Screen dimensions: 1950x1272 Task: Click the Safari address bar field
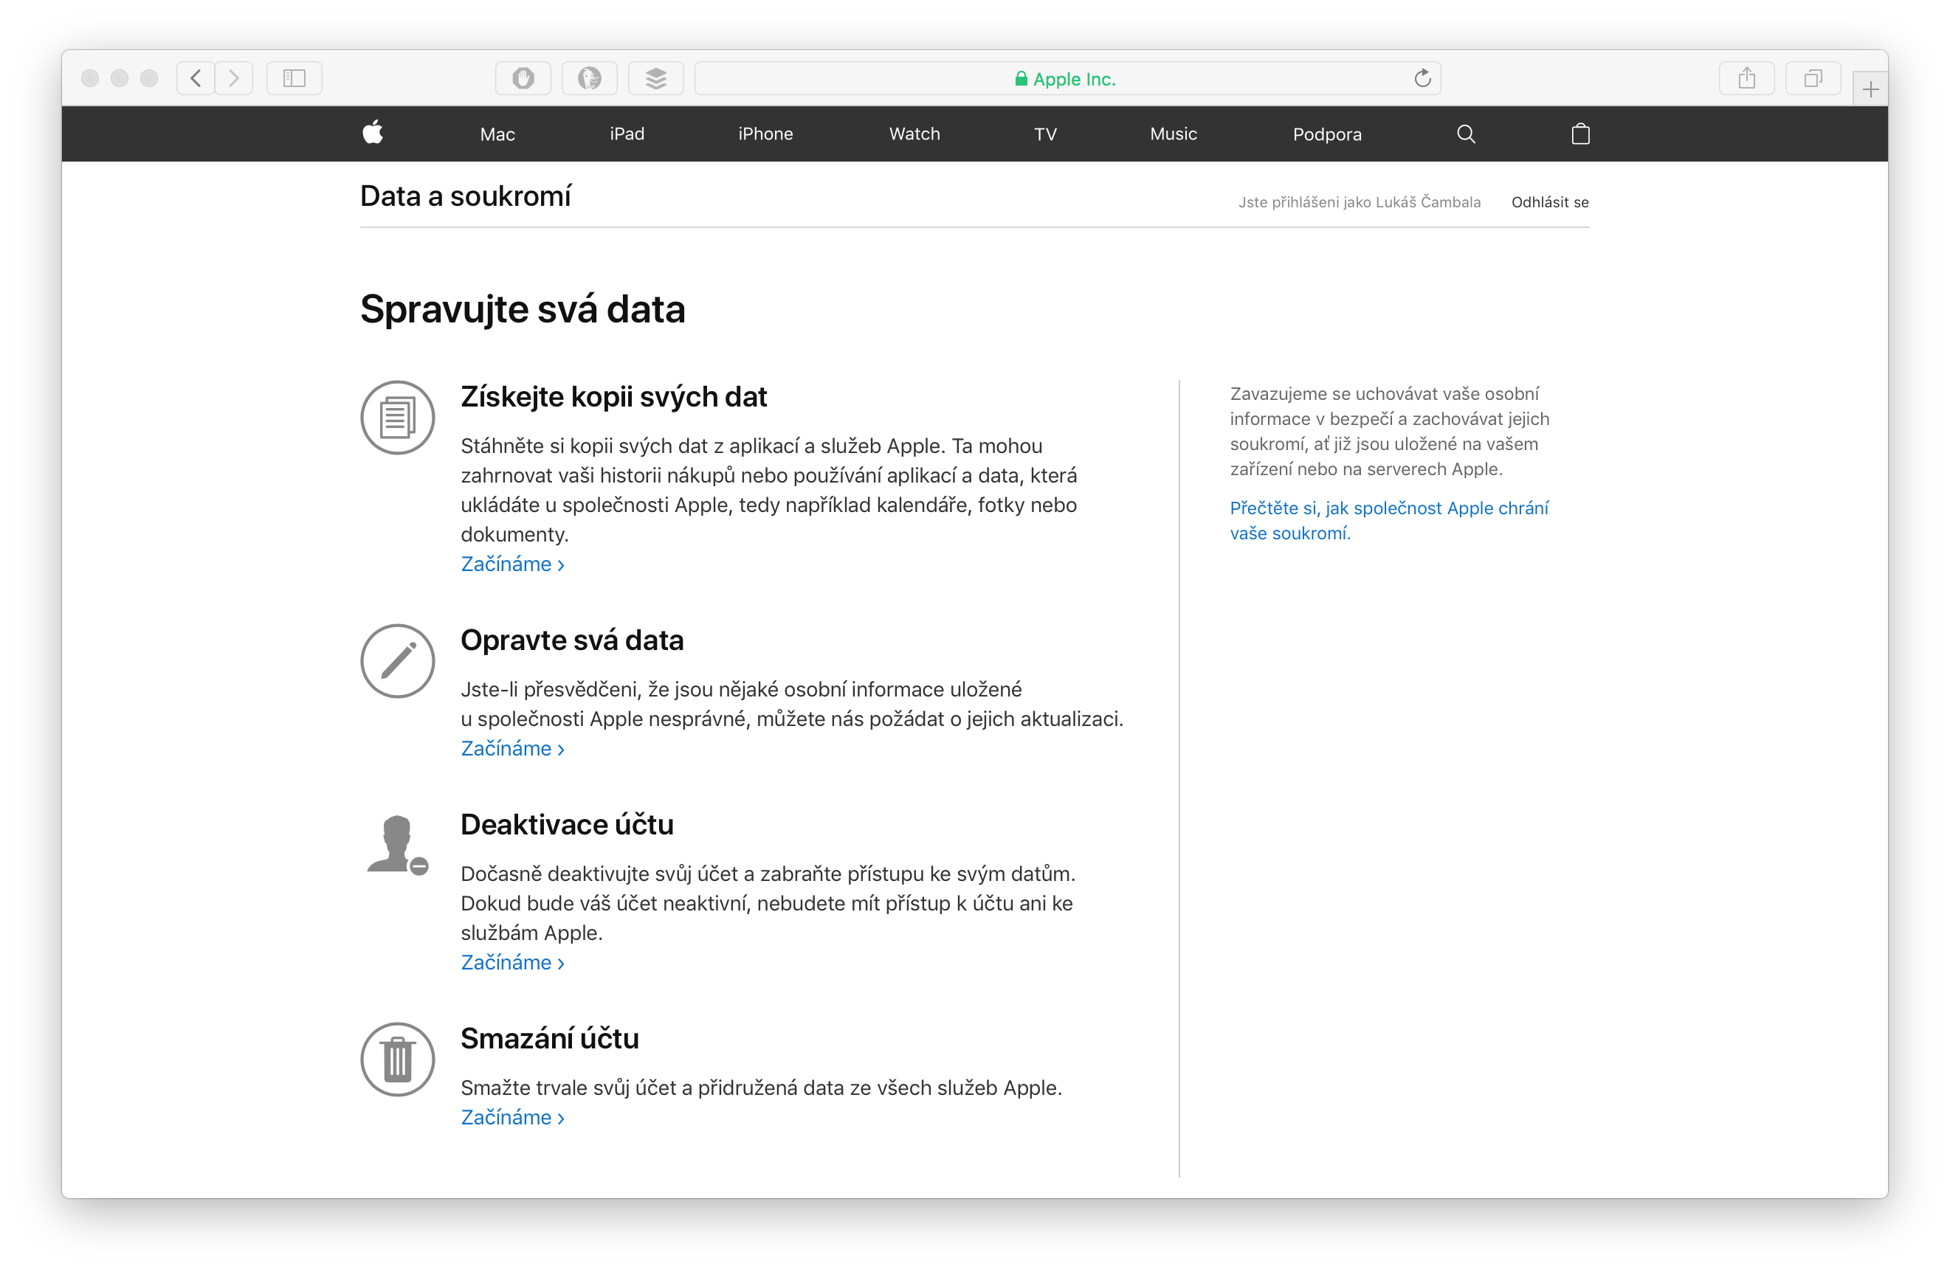click(1067, 79)
